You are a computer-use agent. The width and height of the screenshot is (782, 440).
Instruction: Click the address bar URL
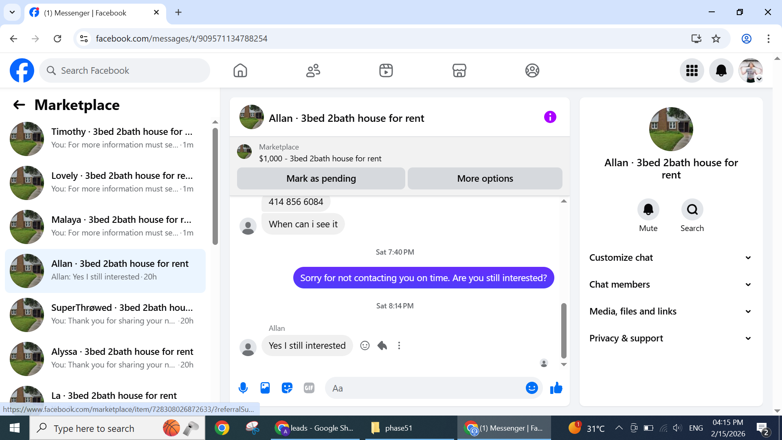point(182,39)
